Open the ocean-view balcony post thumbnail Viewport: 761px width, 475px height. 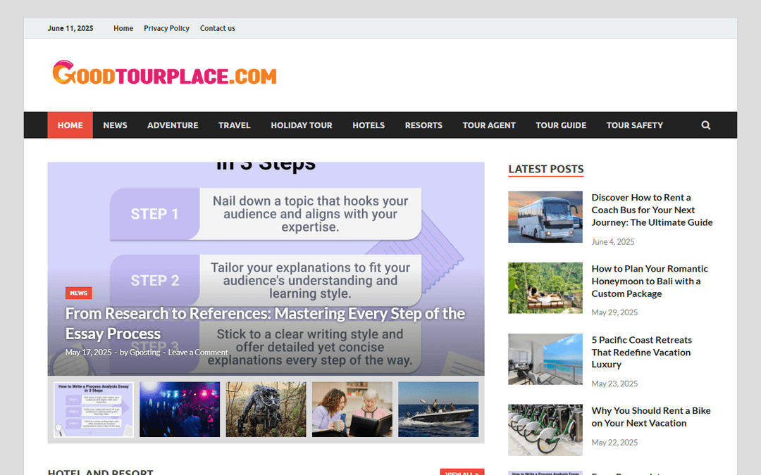tap(545, 359)
